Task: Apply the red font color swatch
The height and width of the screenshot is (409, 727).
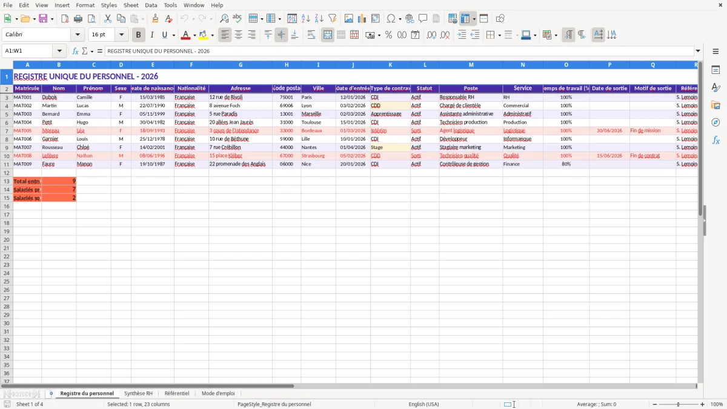Action: [186, 35]
